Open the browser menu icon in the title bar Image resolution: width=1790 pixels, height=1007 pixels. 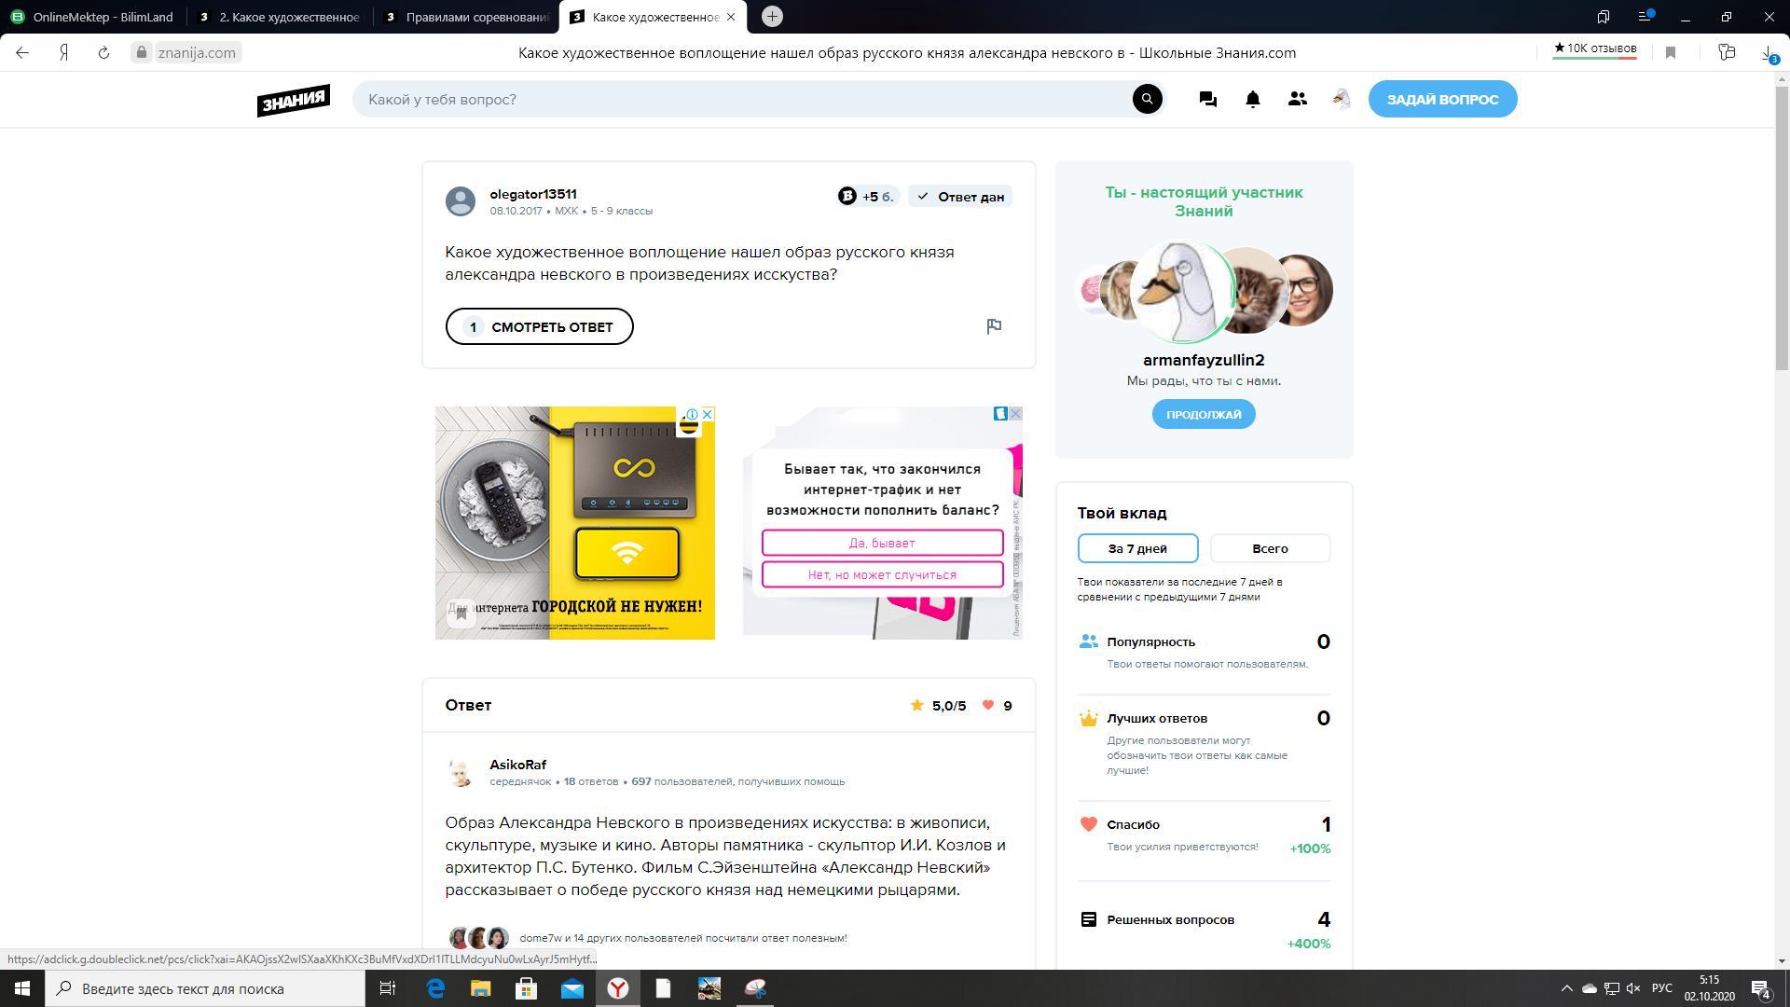click(1645, 17)
